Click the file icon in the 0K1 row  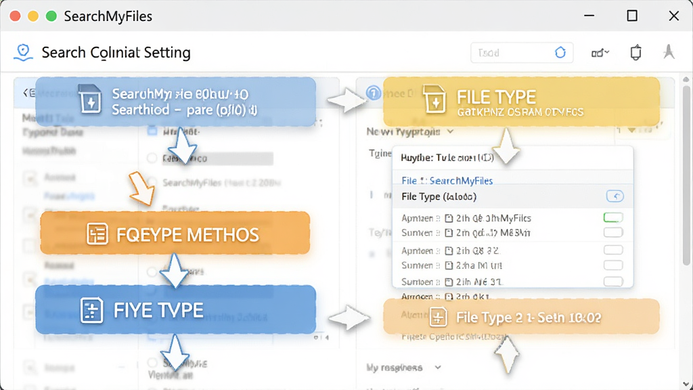449,297
